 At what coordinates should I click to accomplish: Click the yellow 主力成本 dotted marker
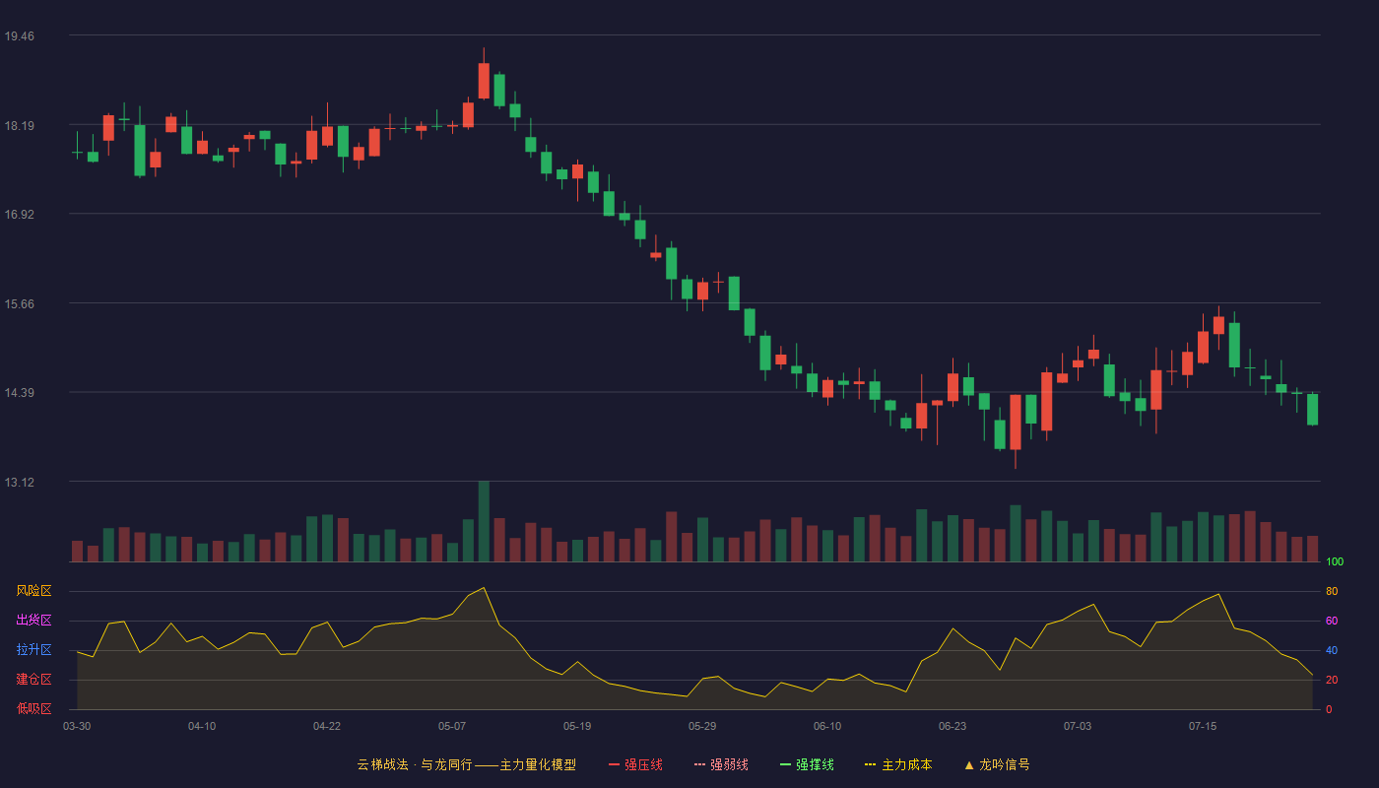point(871,764)
